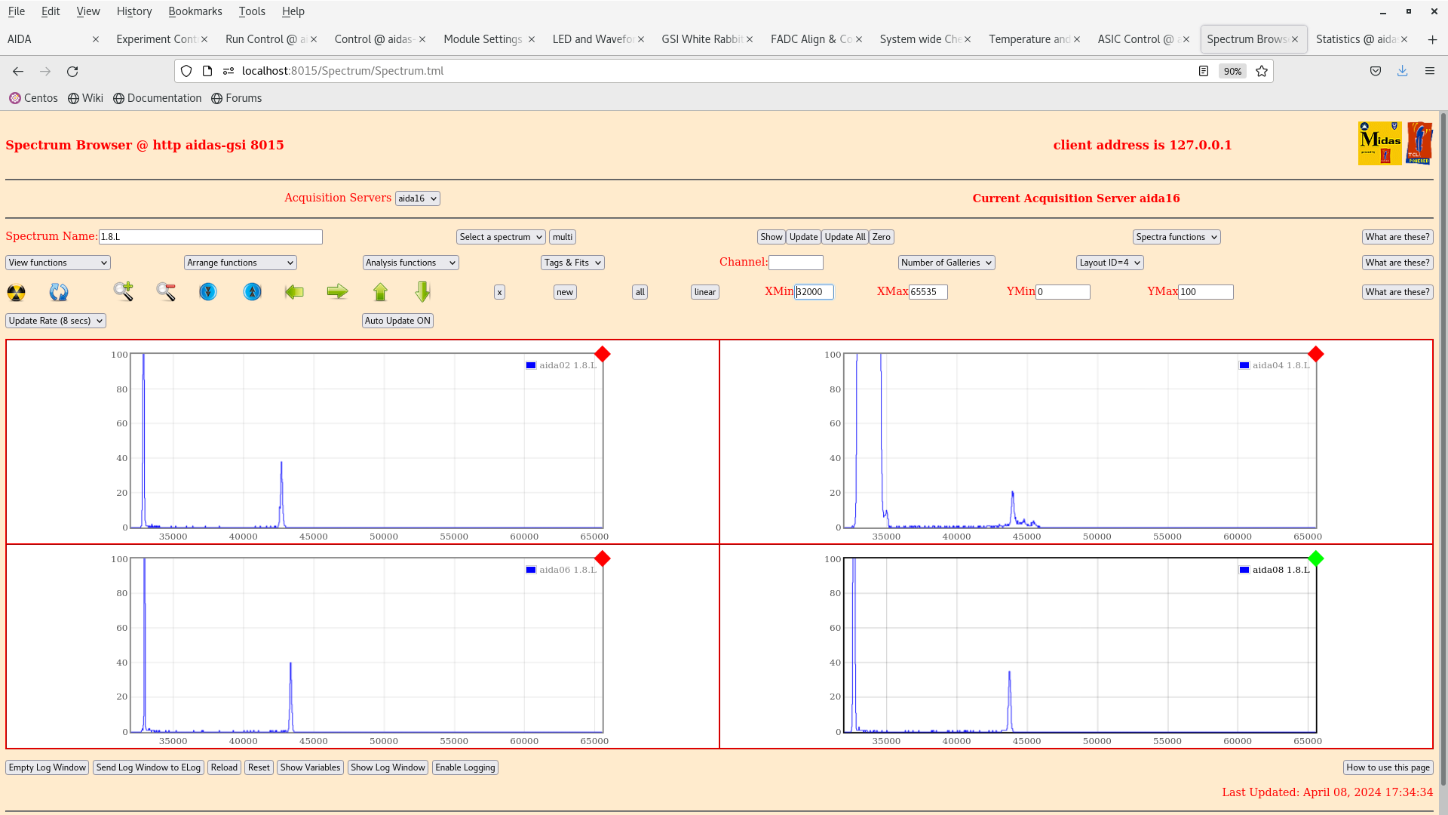Click the green left arrow icon
Screen dimensions: 1448x815
(x=294, y=291)
